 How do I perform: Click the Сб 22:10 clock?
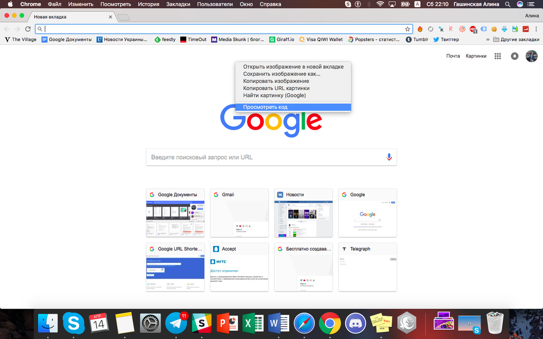438,4
